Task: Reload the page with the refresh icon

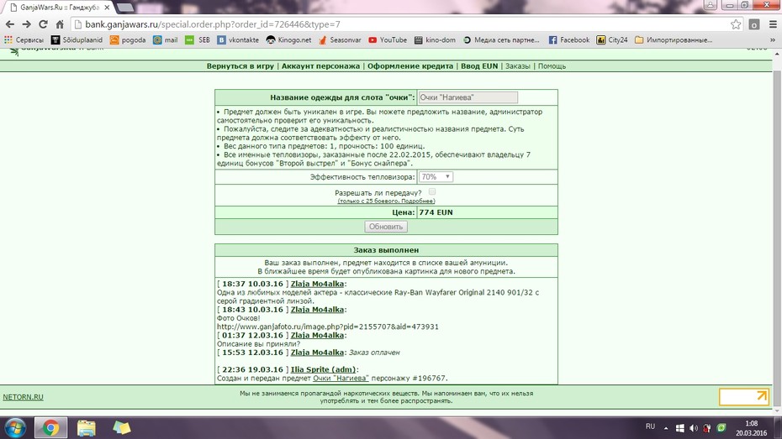Action: point(43,24)
